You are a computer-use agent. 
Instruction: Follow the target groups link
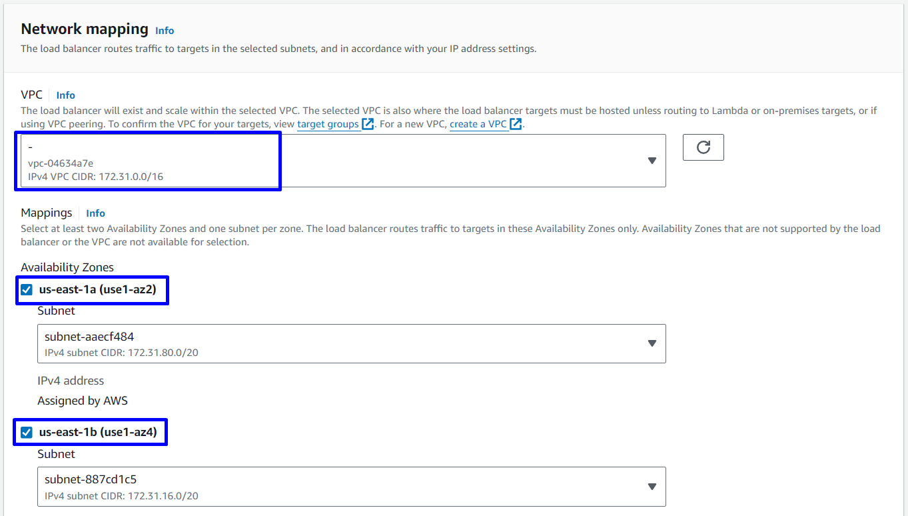click(x=328, y=125)
